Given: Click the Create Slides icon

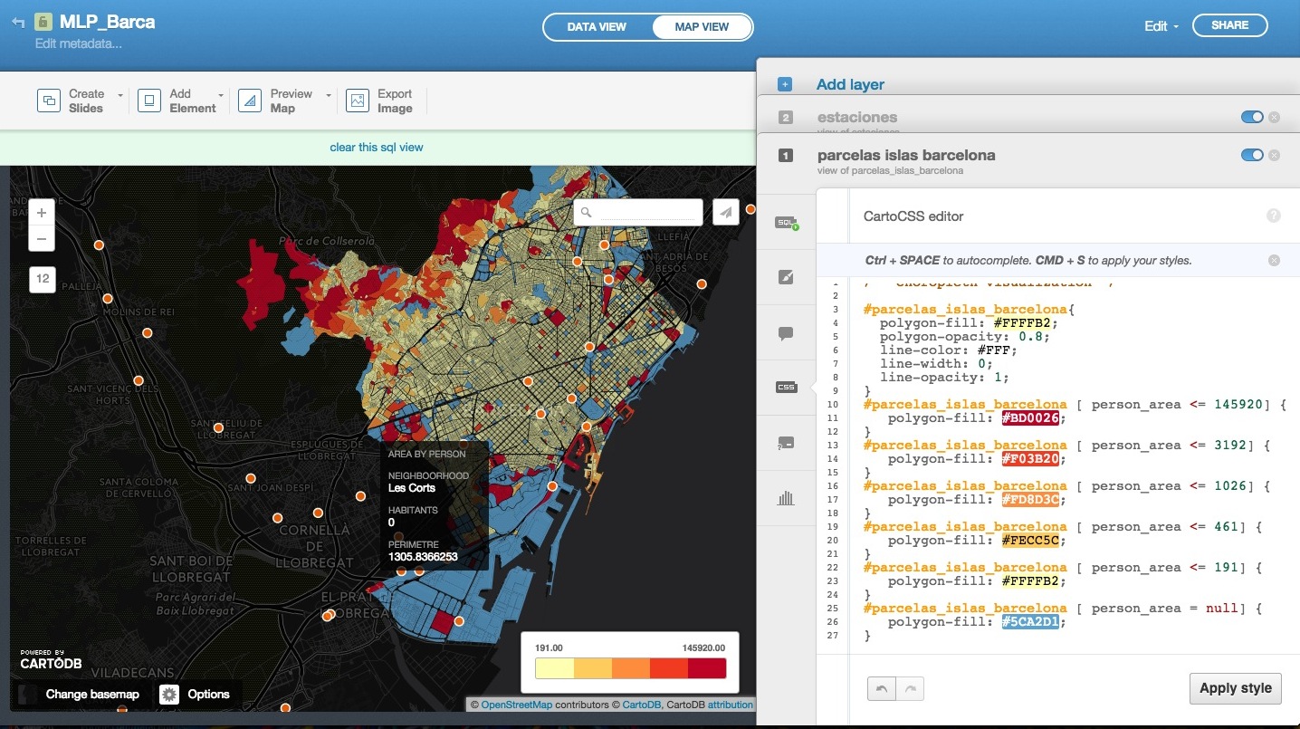Looking at the screenshot, I should click(49, 100).
